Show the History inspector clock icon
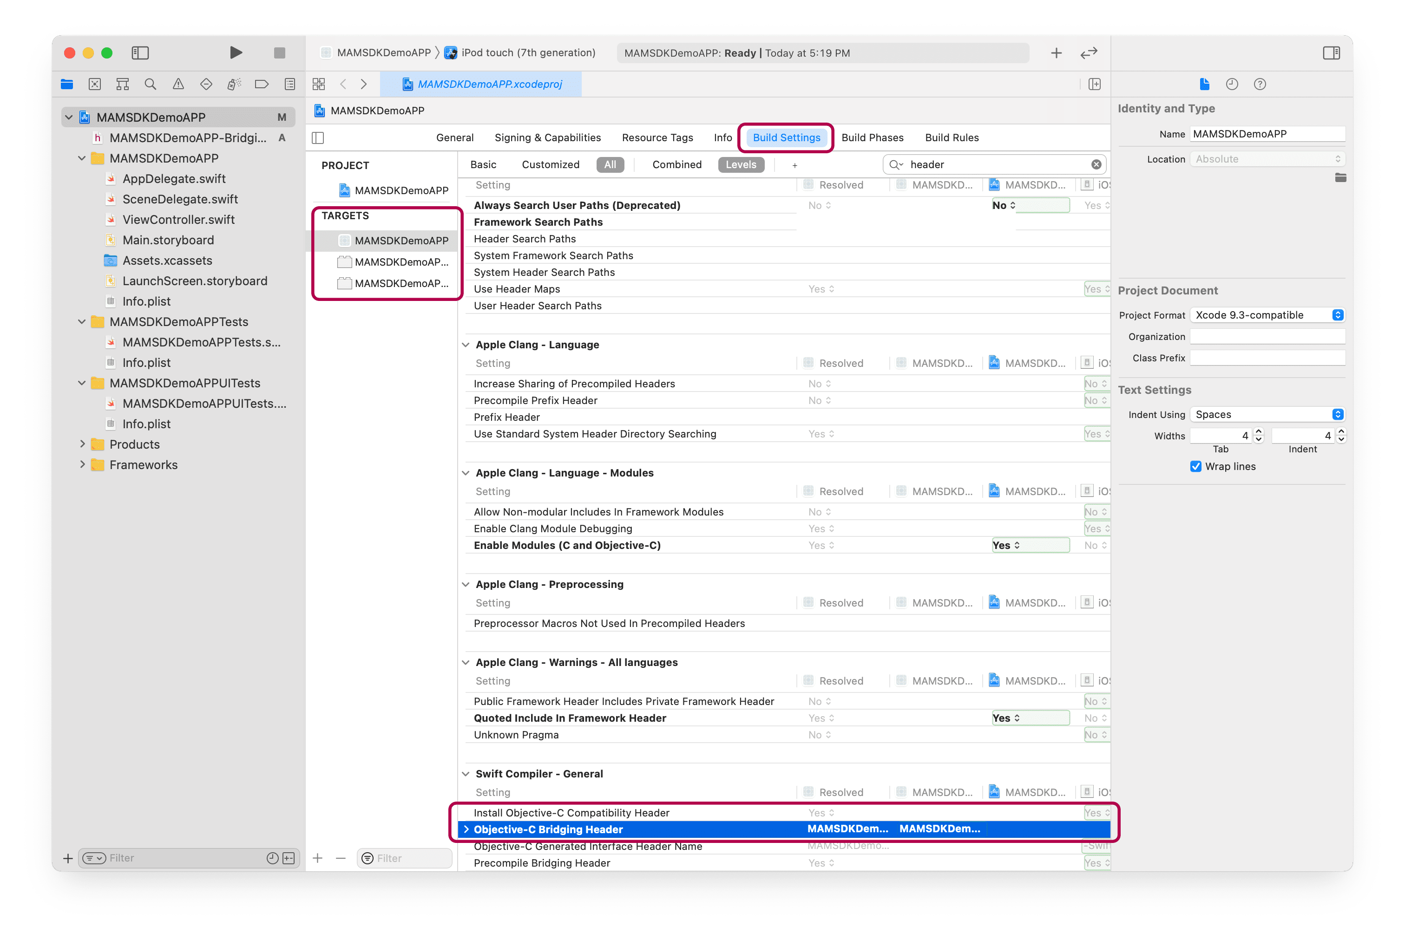Image resolution: width=1405 pixels, height=940 pixels. [x=1232, y=84]
